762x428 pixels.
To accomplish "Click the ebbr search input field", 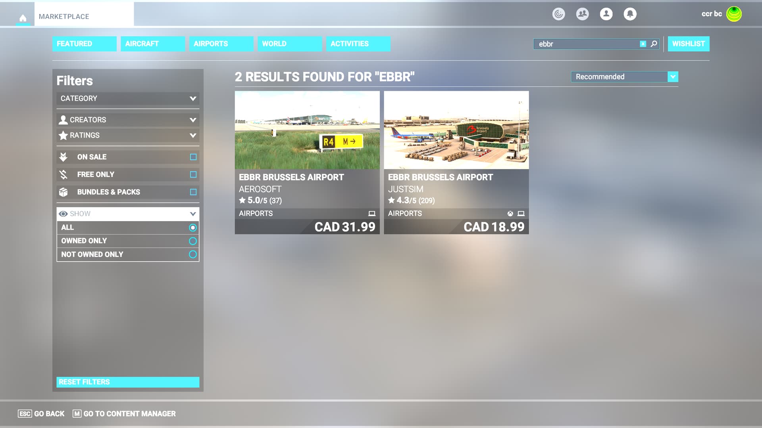I will click(x=585, y=44).
